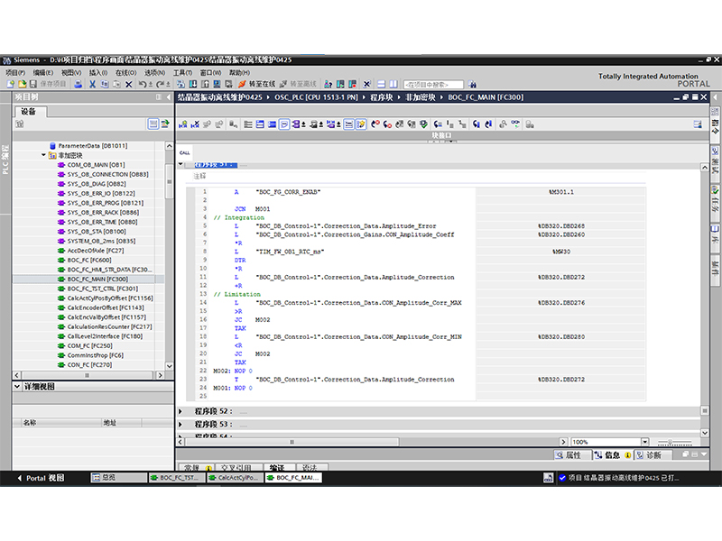Delete the network via editor toolbar icon
Screen dimensions: 722x541
[195, 124]
